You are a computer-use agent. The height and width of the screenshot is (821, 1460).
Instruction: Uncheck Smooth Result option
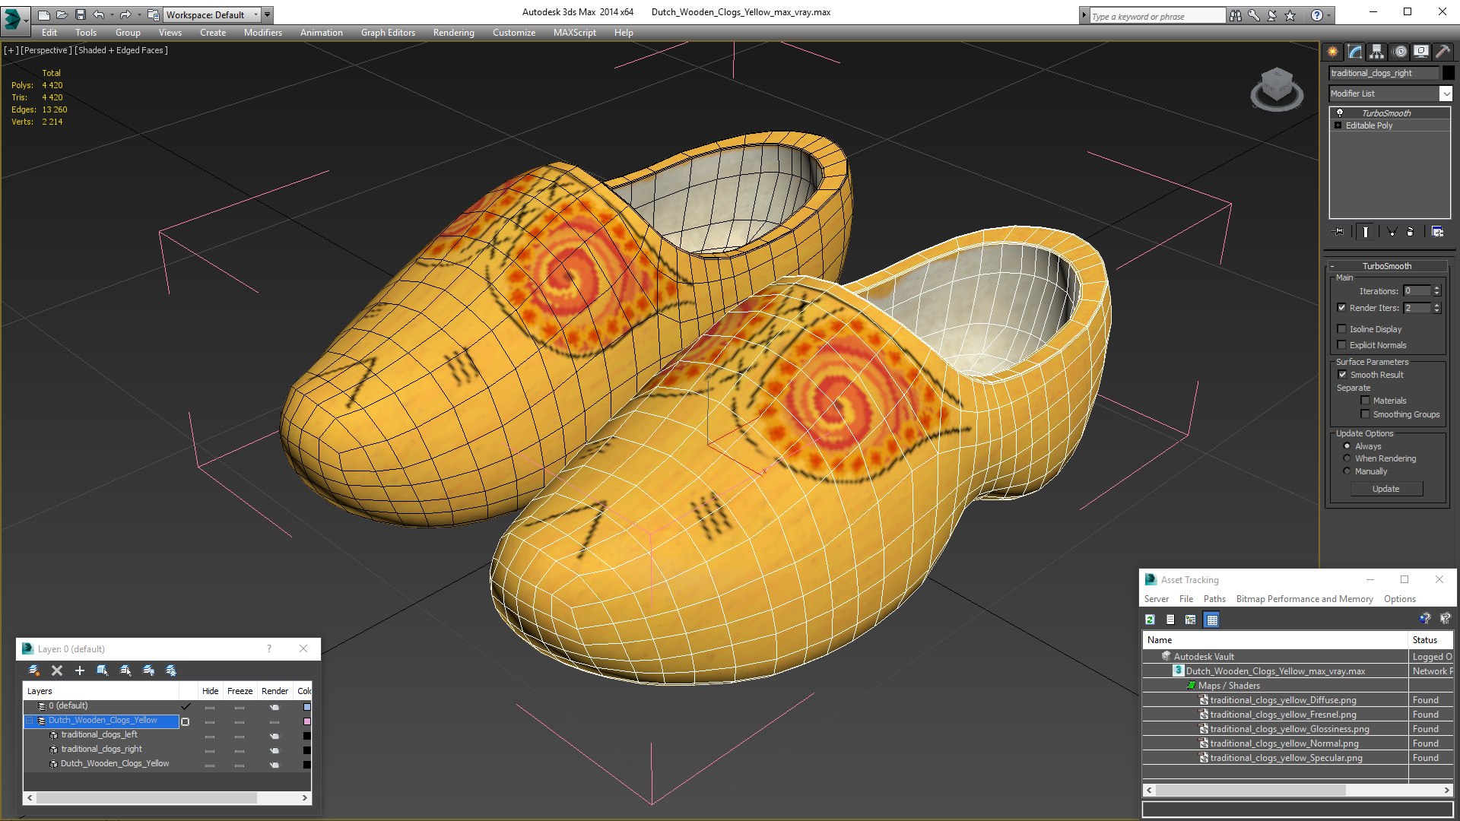point(1342,375)
